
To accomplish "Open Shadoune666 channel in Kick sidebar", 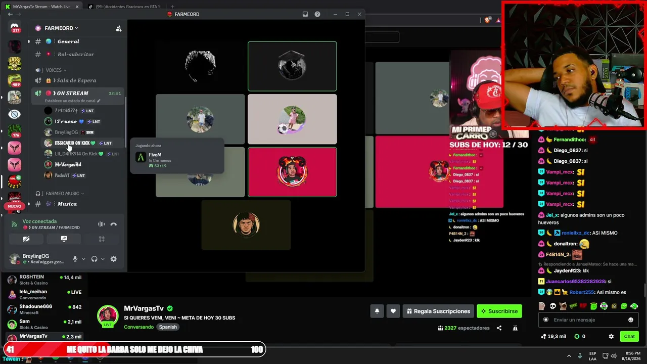I will click(44, 309).
